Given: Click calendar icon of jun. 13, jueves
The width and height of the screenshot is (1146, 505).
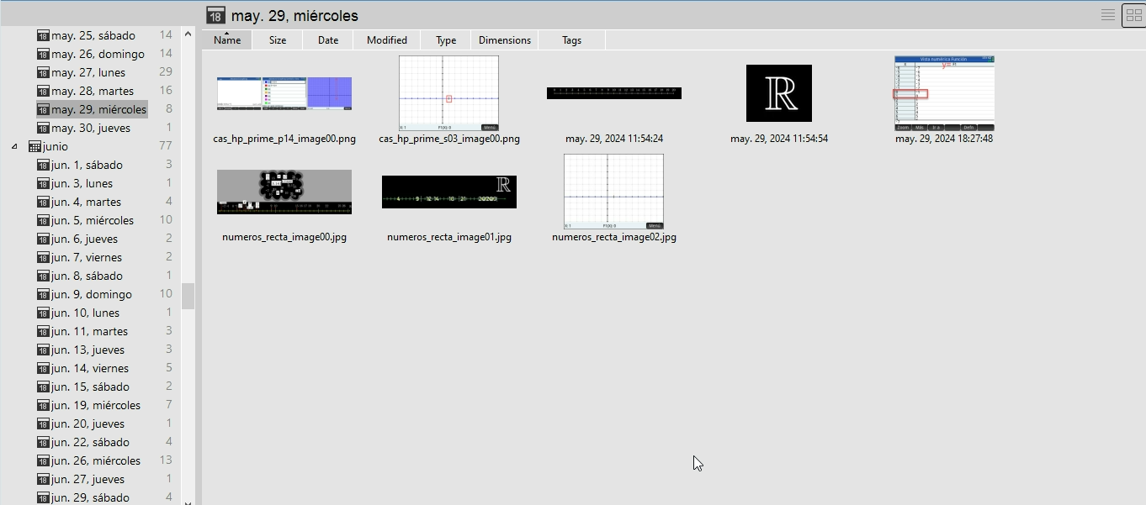Looking at the screenshot, I should pyautogui.click(x=44, y=350).
